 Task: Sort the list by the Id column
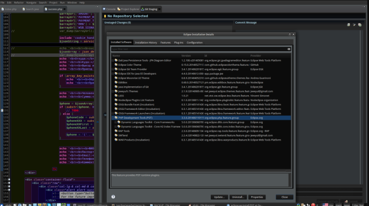tap(226, 56)
